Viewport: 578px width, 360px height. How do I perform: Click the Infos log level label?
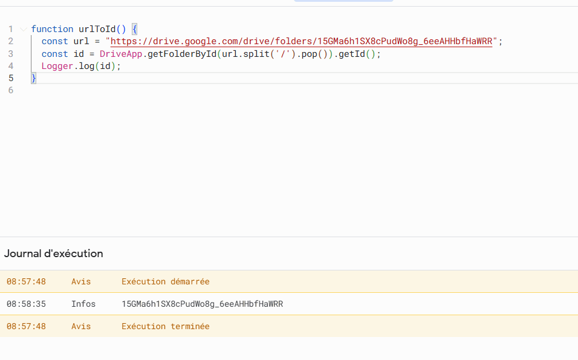click(83, 304)
